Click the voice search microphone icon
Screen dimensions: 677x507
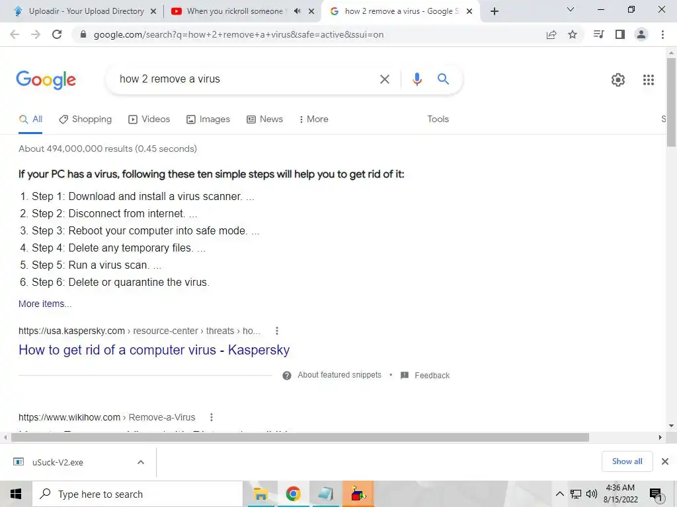click(417, 79)
